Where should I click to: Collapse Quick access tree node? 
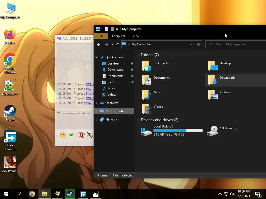(x=97, y=57)
